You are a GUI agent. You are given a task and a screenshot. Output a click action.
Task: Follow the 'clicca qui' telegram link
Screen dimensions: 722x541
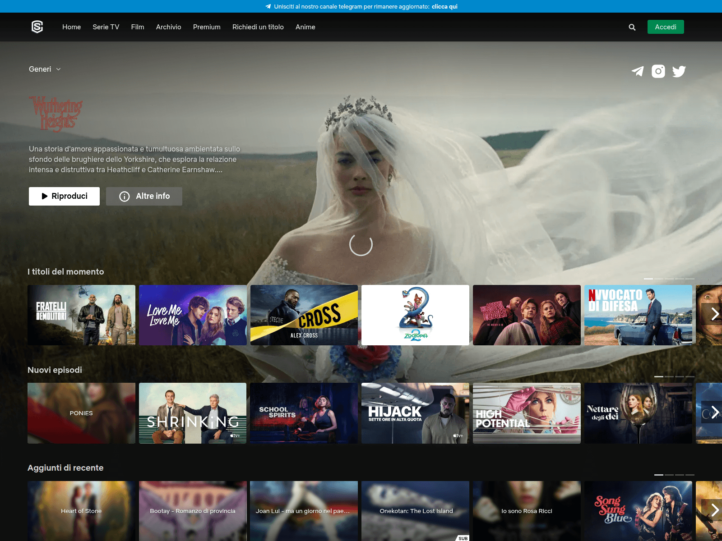[444, 6]
